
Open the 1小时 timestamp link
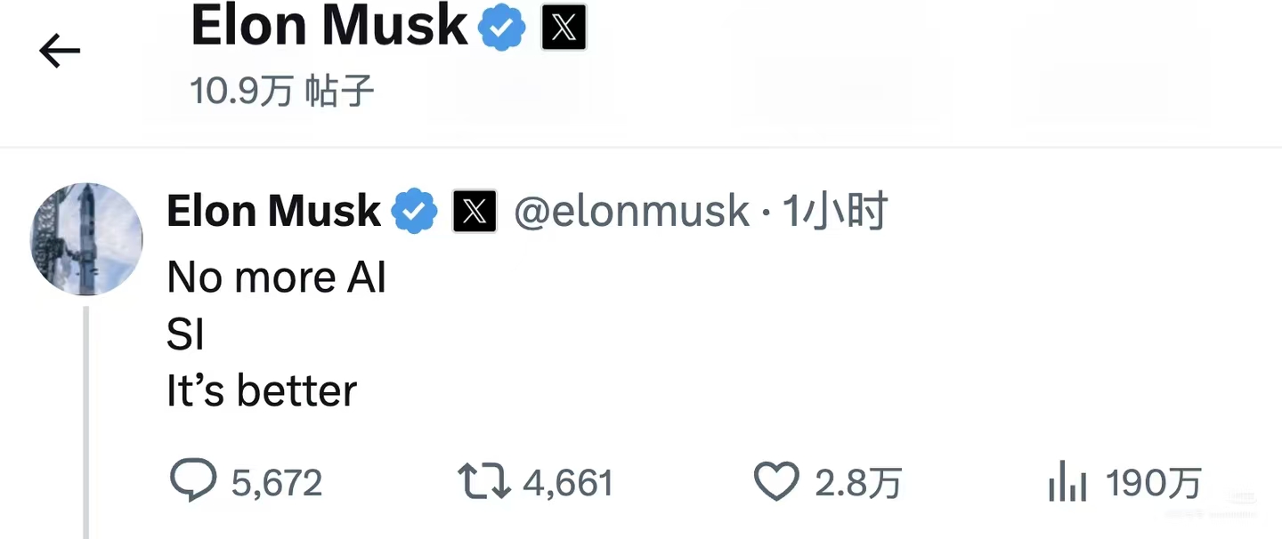point(835,212)
